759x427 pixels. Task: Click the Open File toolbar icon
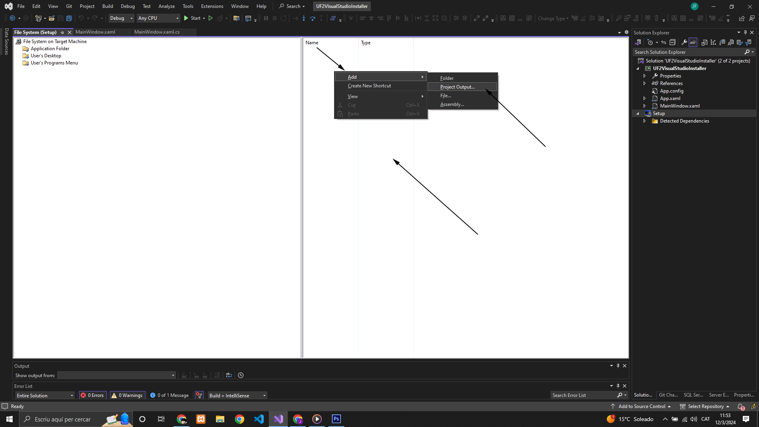pos(51,18)
